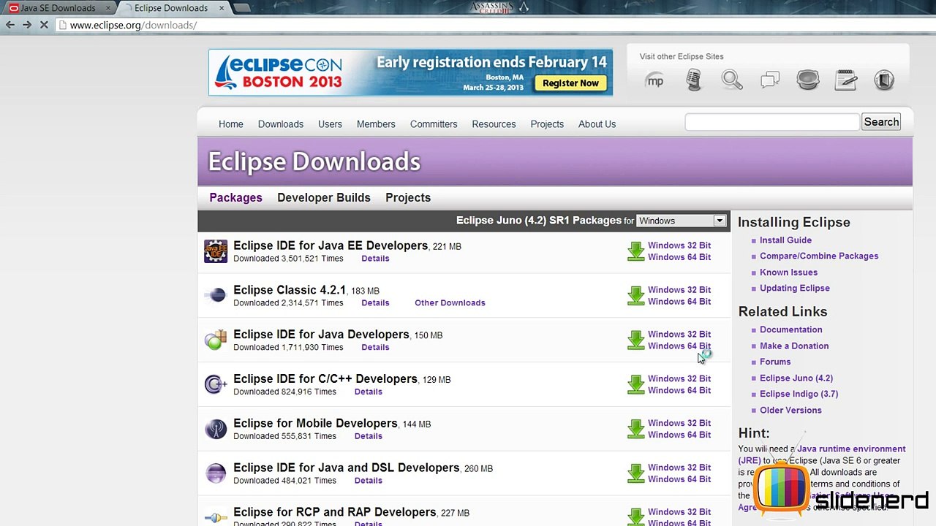
Task: Click the site search text field
Action: click(x=772, y=122)
